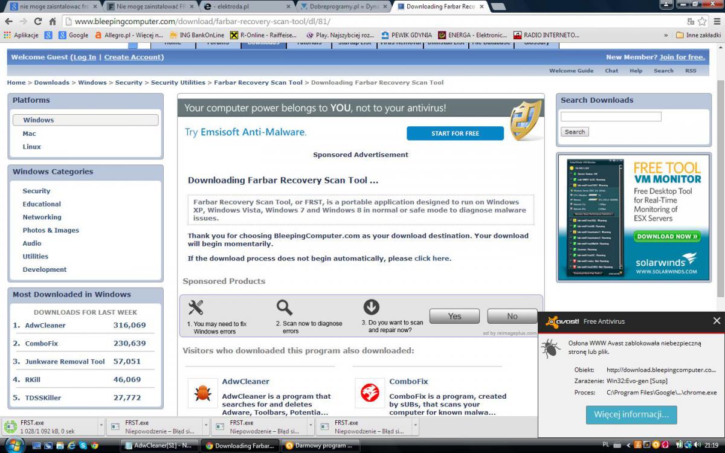Click the address bar URL
The height and width of the screenshot is (453, 725).
202,21
